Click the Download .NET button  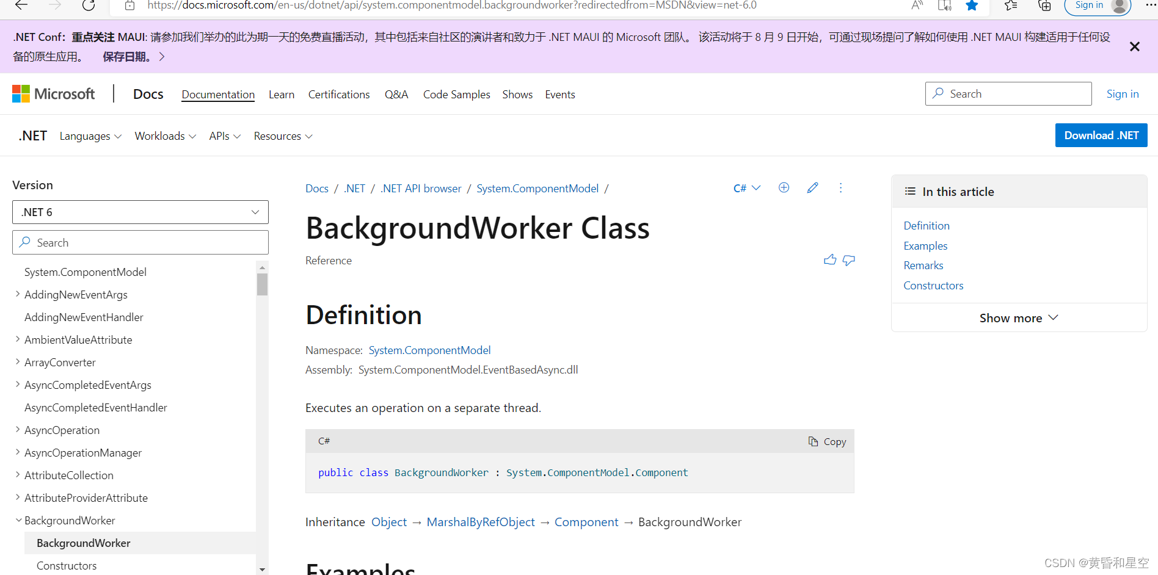click(x=1101, y=136)
